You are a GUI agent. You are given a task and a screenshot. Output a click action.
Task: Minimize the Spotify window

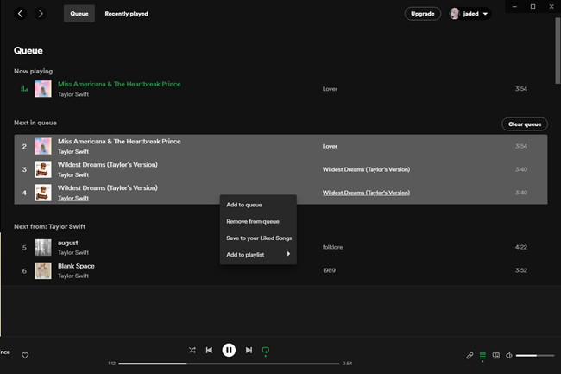pos(514,6)
